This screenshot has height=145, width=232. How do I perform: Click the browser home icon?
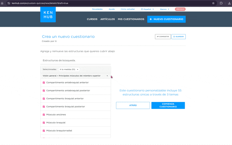click(x=2, y=3)
